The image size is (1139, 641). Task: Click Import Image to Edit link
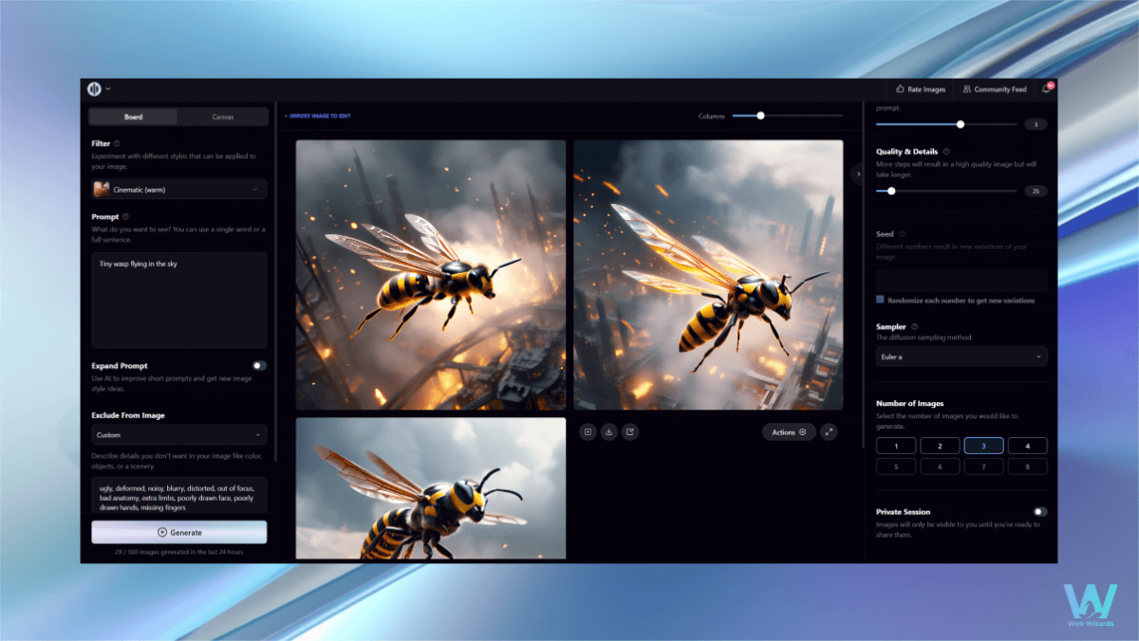click(x=318, y=117)
